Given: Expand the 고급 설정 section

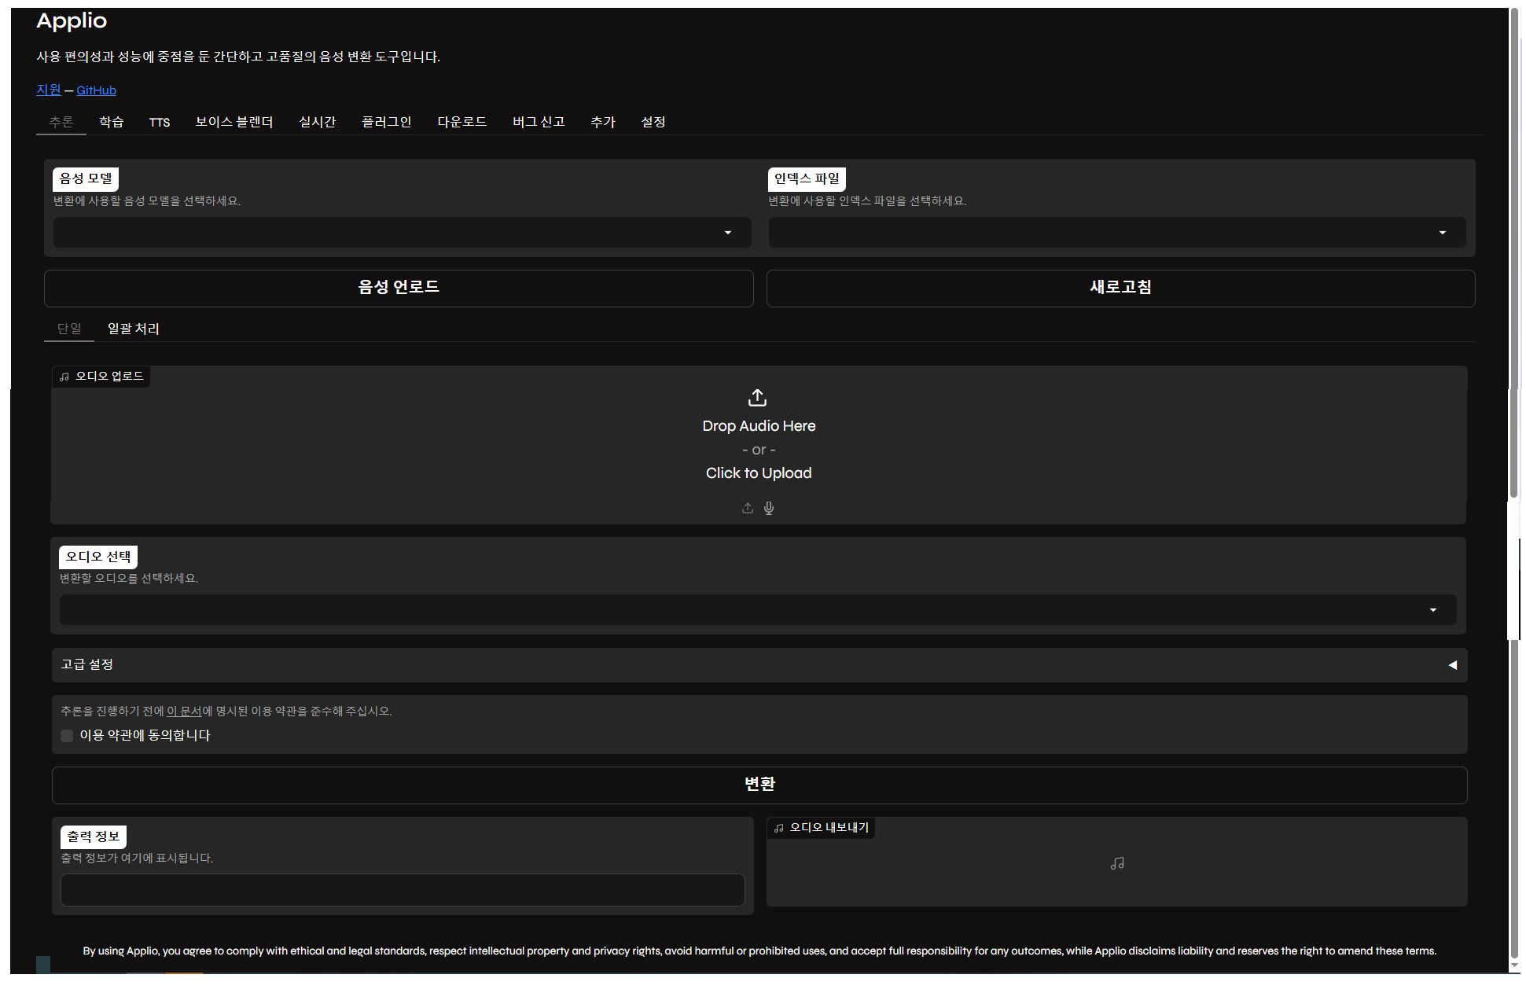Looking at the screenshot, I should (x=759, y=665).
